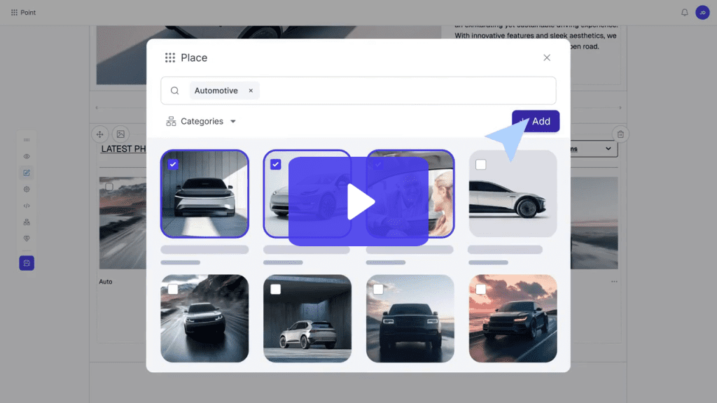717x403 pixels.
Task: Remove the Automotive filter tag
Action: [x=251, y=91]
